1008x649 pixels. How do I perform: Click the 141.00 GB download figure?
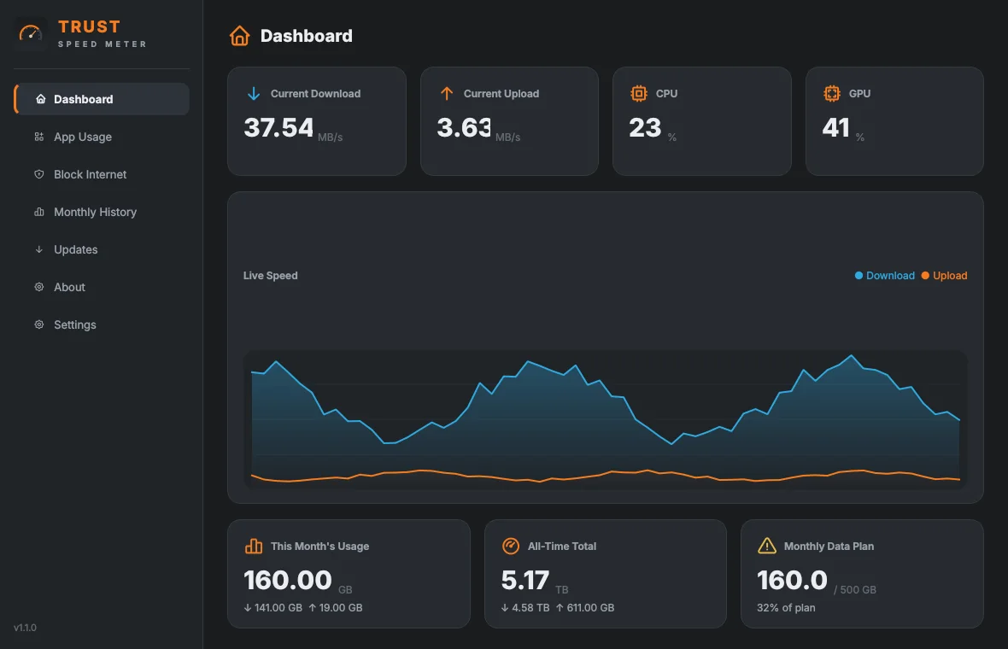pyautogui.click(x=273, y=608)
